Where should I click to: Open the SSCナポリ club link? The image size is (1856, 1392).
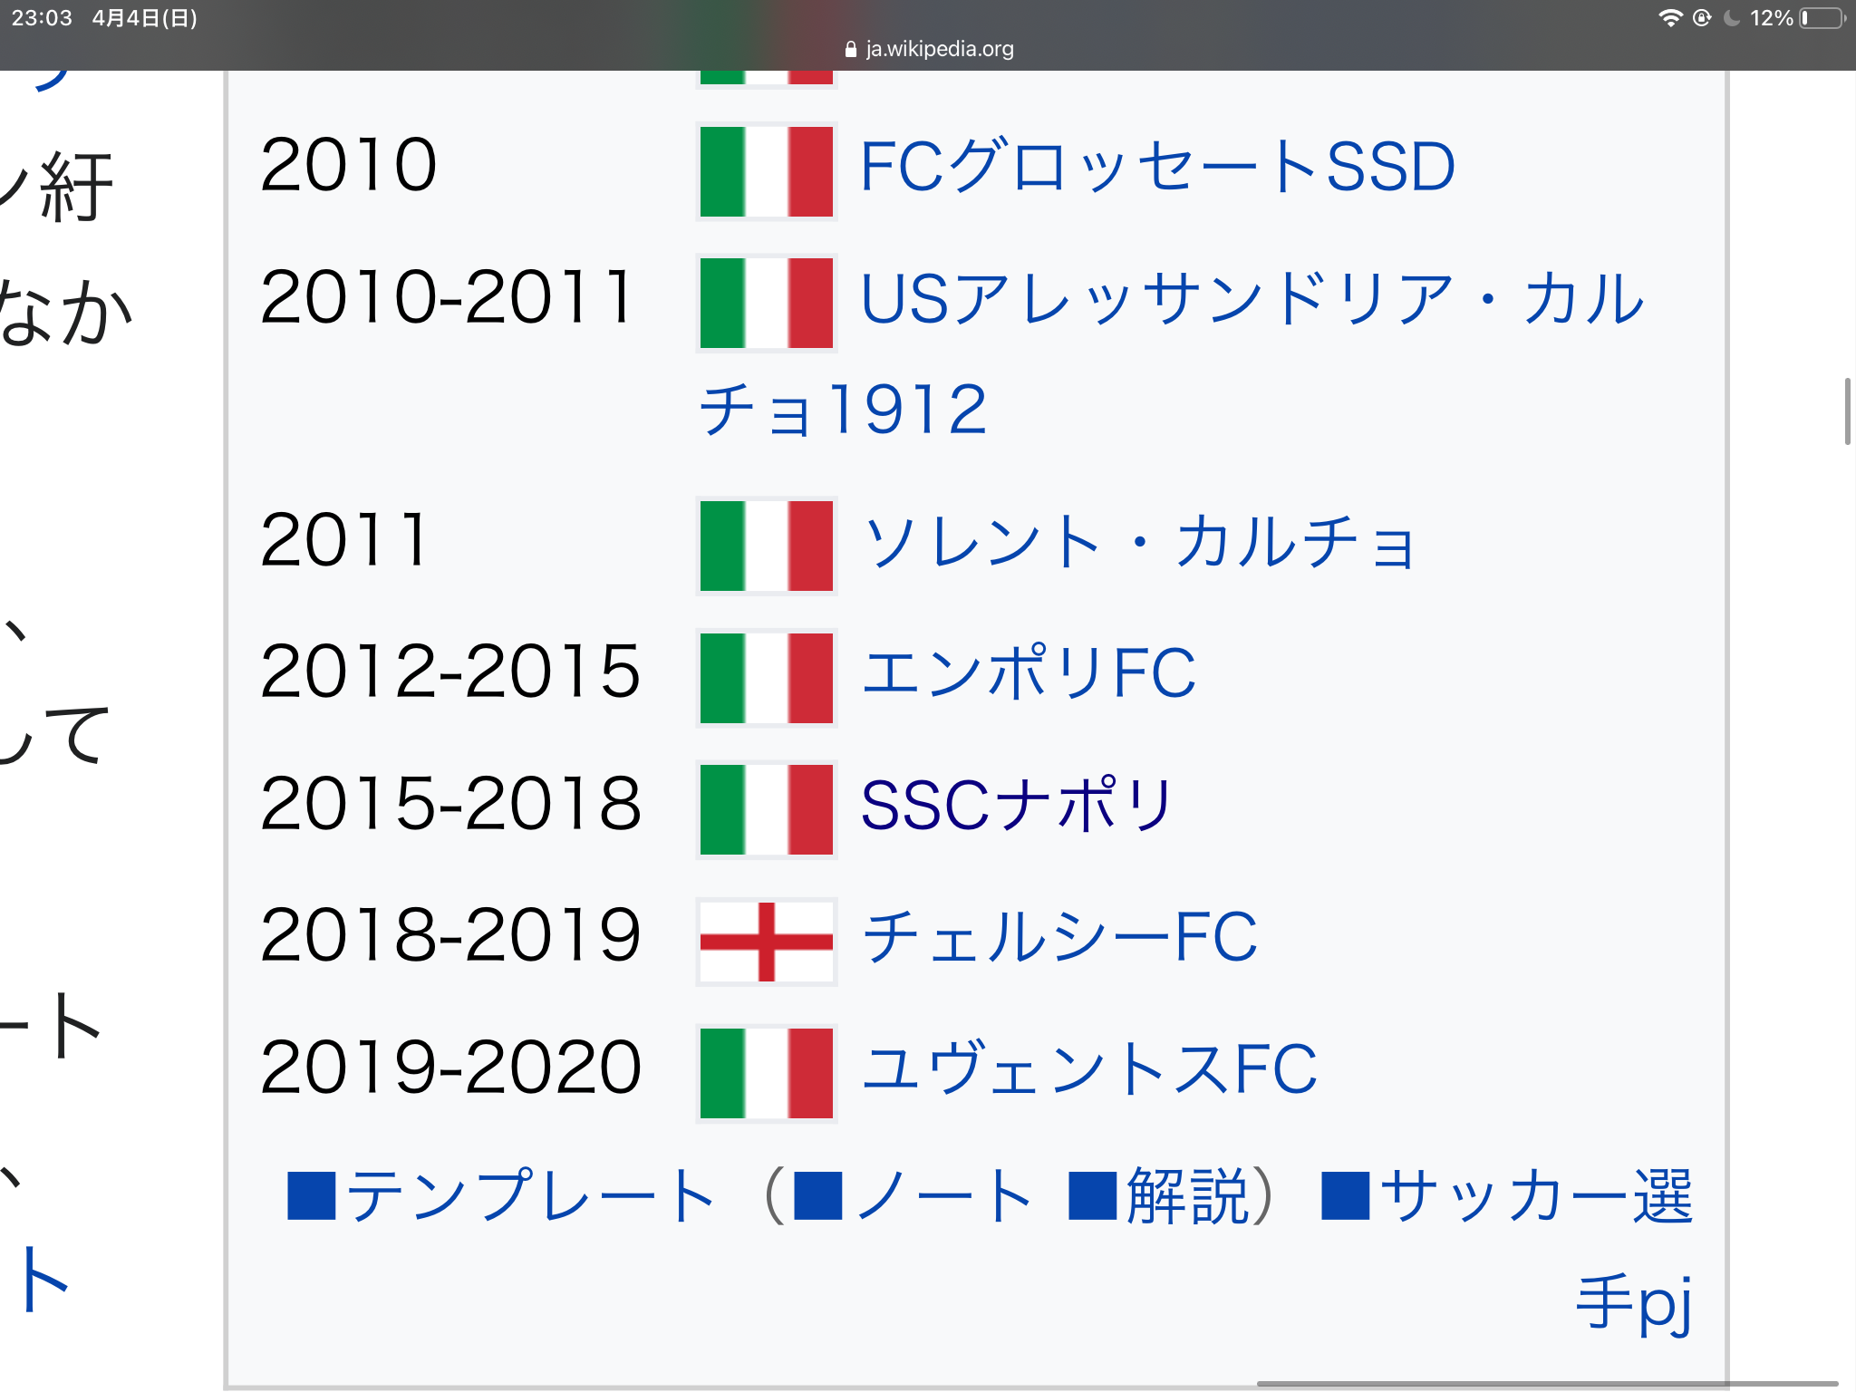(1017, 806)
